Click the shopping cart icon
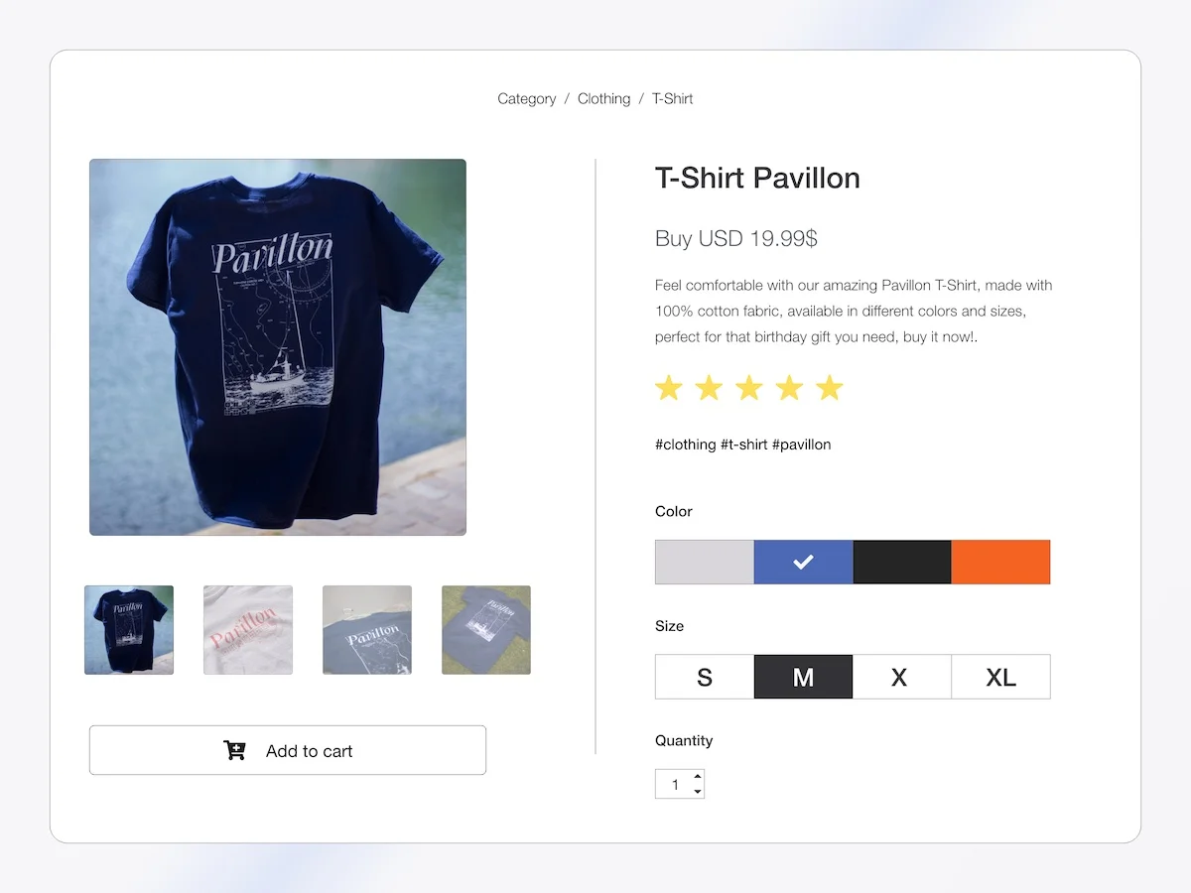Screen dimensions: 1191x893 [234, 750]
